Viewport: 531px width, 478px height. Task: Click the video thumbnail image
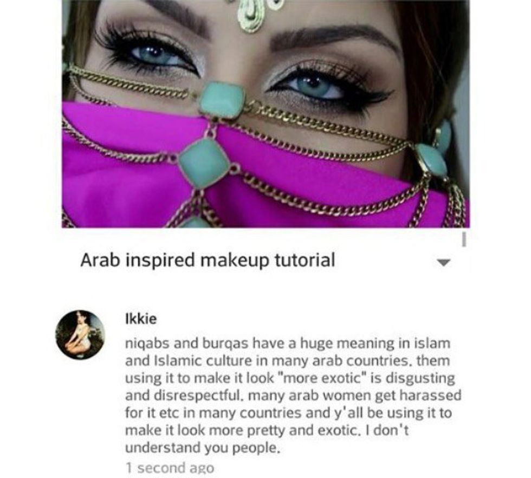(x=265, y=114)
